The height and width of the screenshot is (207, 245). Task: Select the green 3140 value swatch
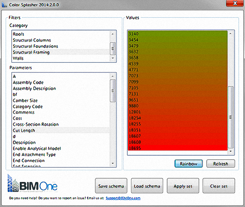[x=177, y=34]
